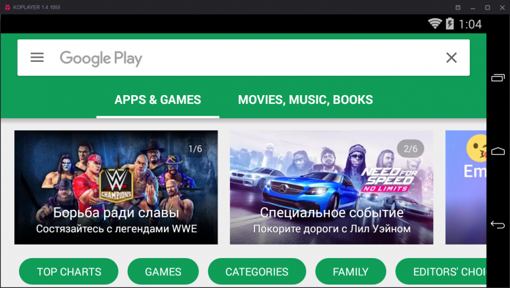Tap the Android back arrow icon

(x=498, y=225)
